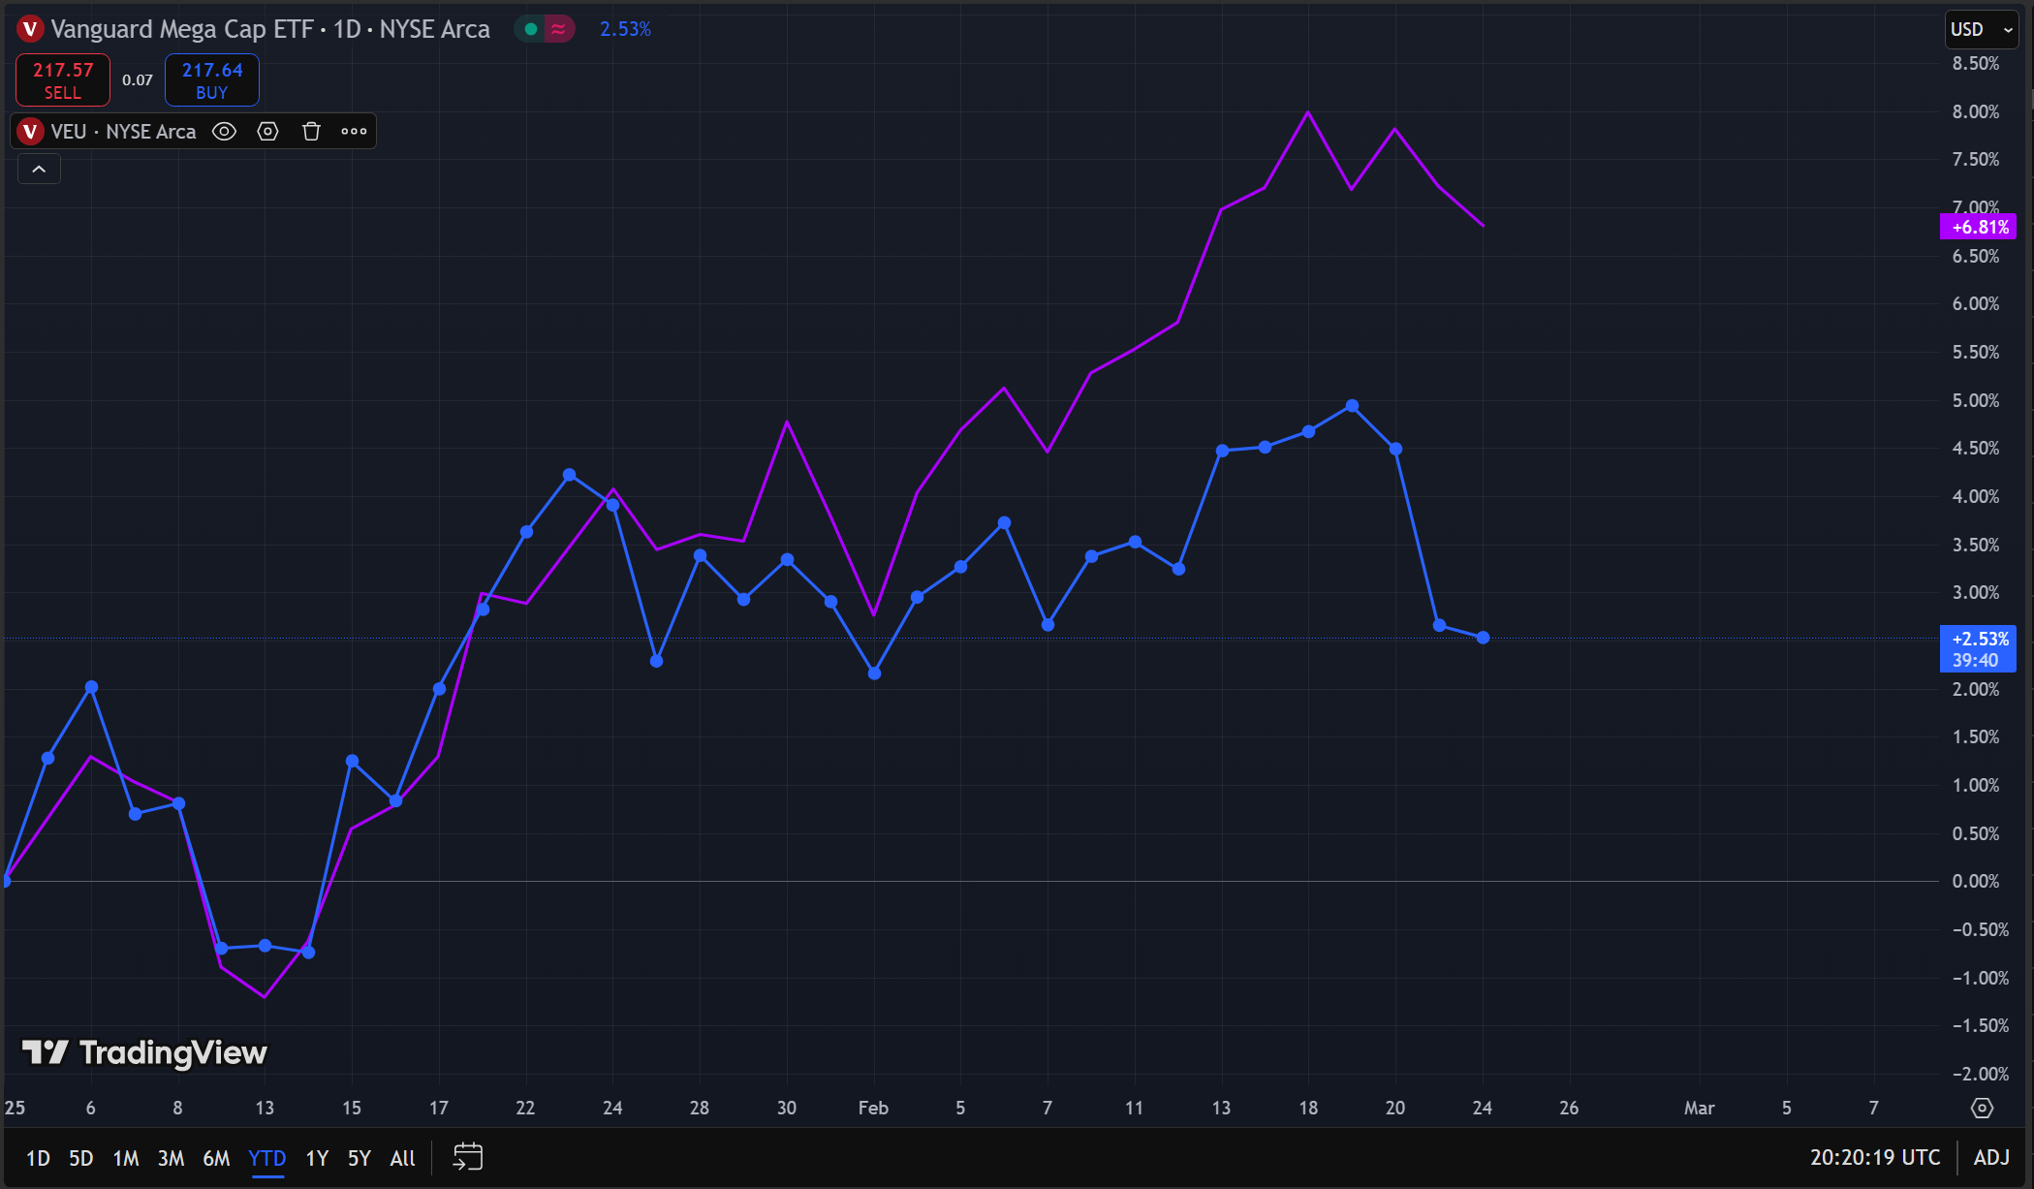The image size is (2034, 1189).
Task: Select the 3M time range
Action: (171, 1158)
